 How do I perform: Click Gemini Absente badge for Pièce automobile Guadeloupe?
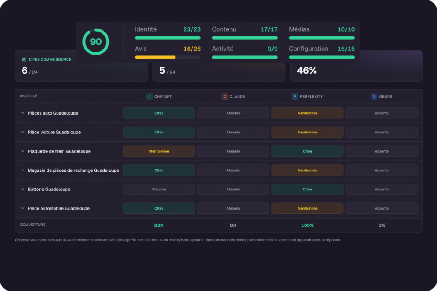pos(382,208)
